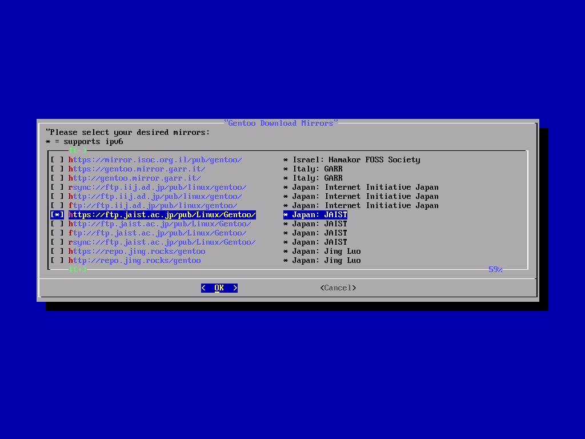585x439 pixels.
Task: Toggle checkbox for http://repo.jing.rocks/gentoo
Action: 57,261
